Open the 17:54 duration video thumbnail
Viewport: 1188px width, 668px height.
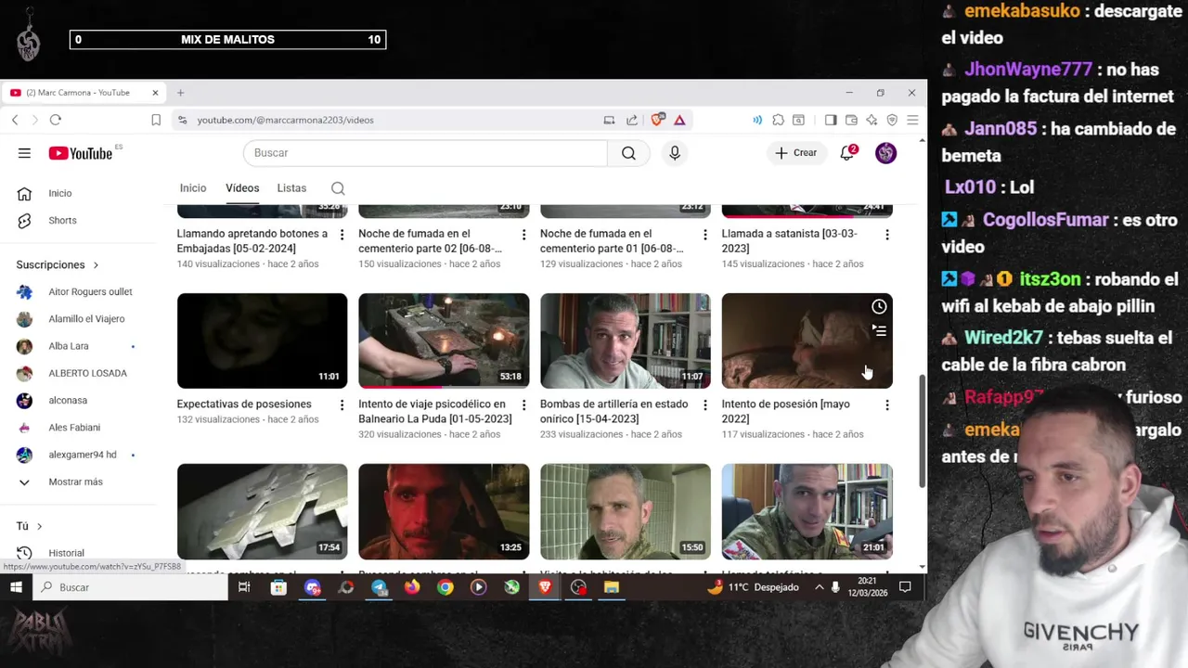pos(262,512)
